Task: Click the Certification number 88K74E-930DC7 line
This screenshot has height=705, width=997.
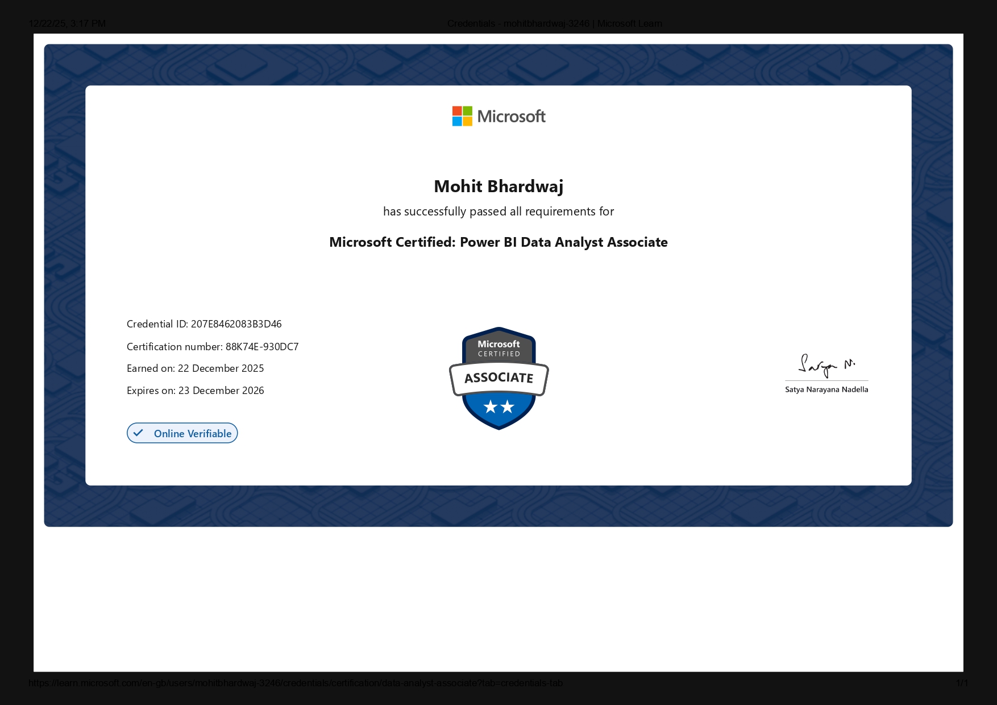Action: [213, 347]
